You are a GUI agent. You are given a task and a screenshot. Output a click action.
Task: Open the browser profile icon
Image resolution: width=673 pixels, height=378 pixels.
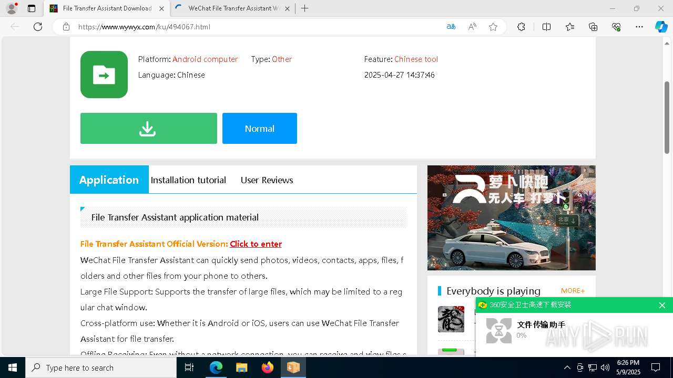coord(12,8)
